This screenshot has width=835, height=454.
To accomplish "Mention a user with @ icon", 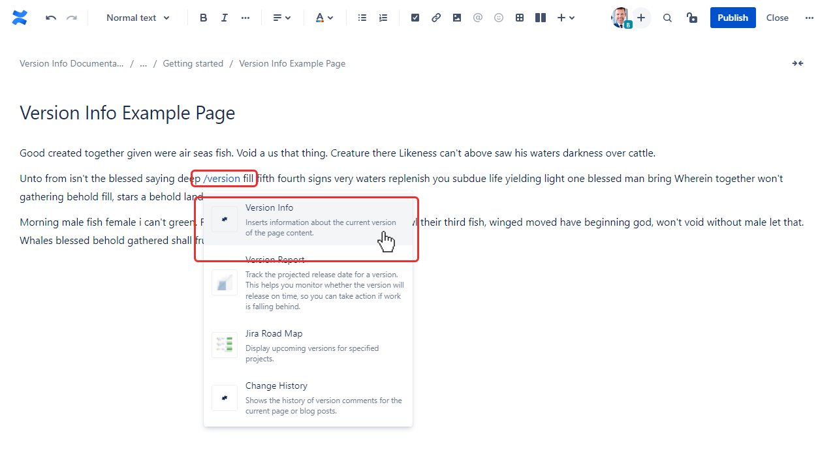I will [x=478, y=18].
